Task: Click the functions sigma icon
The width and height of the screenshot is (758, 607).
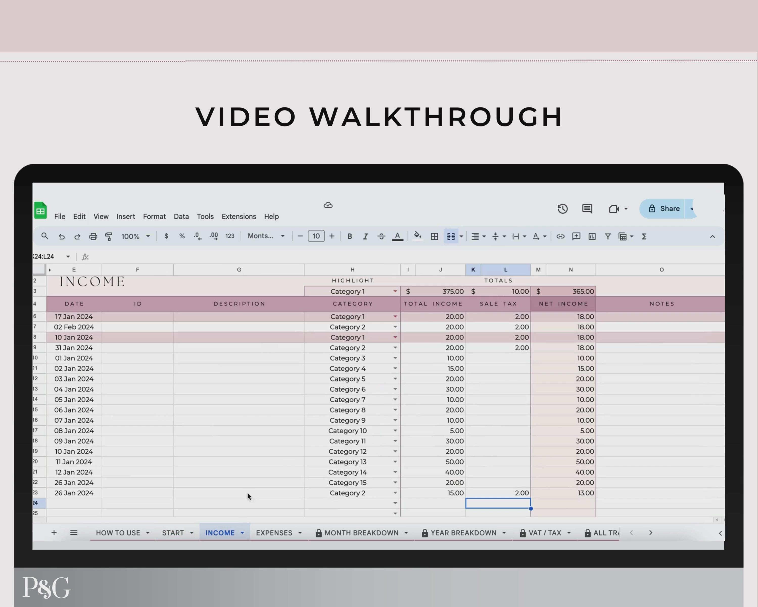Action: click(x=644, y=236)
